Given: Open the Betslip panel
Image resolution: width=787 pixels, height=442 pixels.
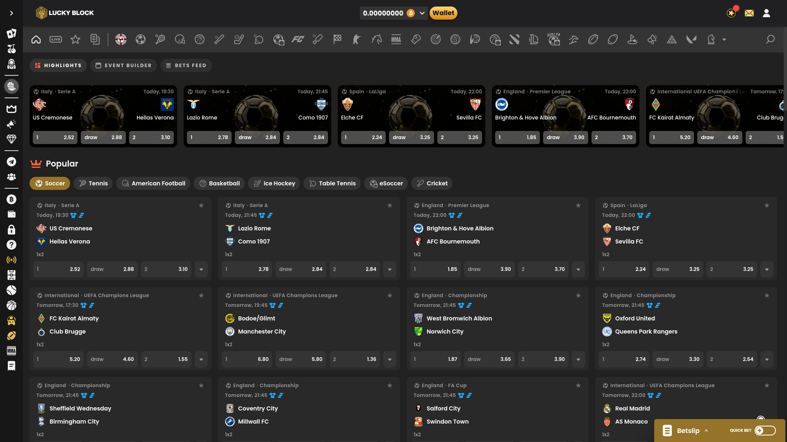Looking at the screenshot, I should [687, 431].
